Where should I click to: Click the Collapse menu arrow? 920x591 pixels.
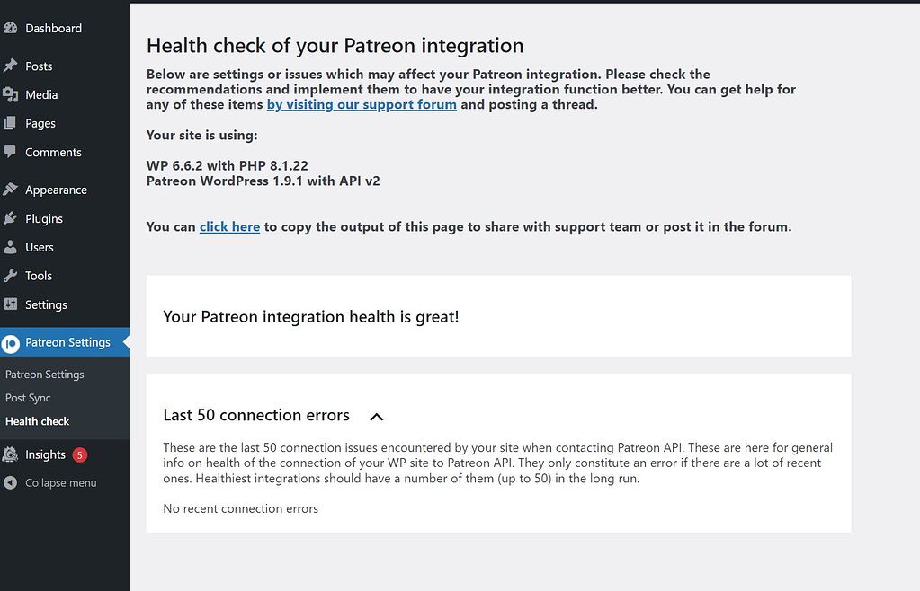(10, 482)
